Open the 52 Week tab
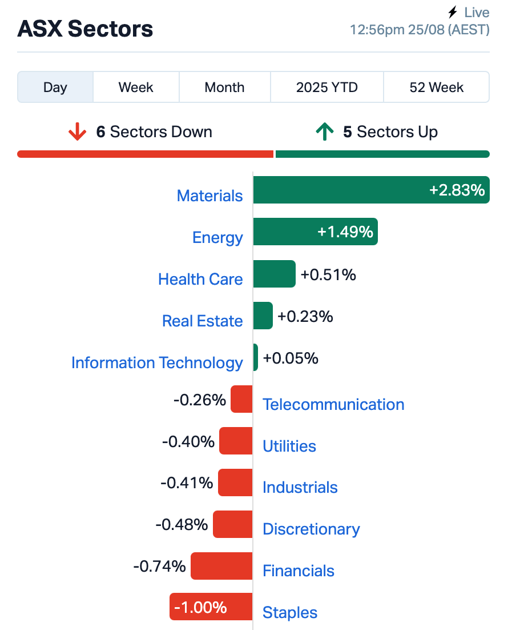This screenshot has width=524, height=630. point(436,87)
